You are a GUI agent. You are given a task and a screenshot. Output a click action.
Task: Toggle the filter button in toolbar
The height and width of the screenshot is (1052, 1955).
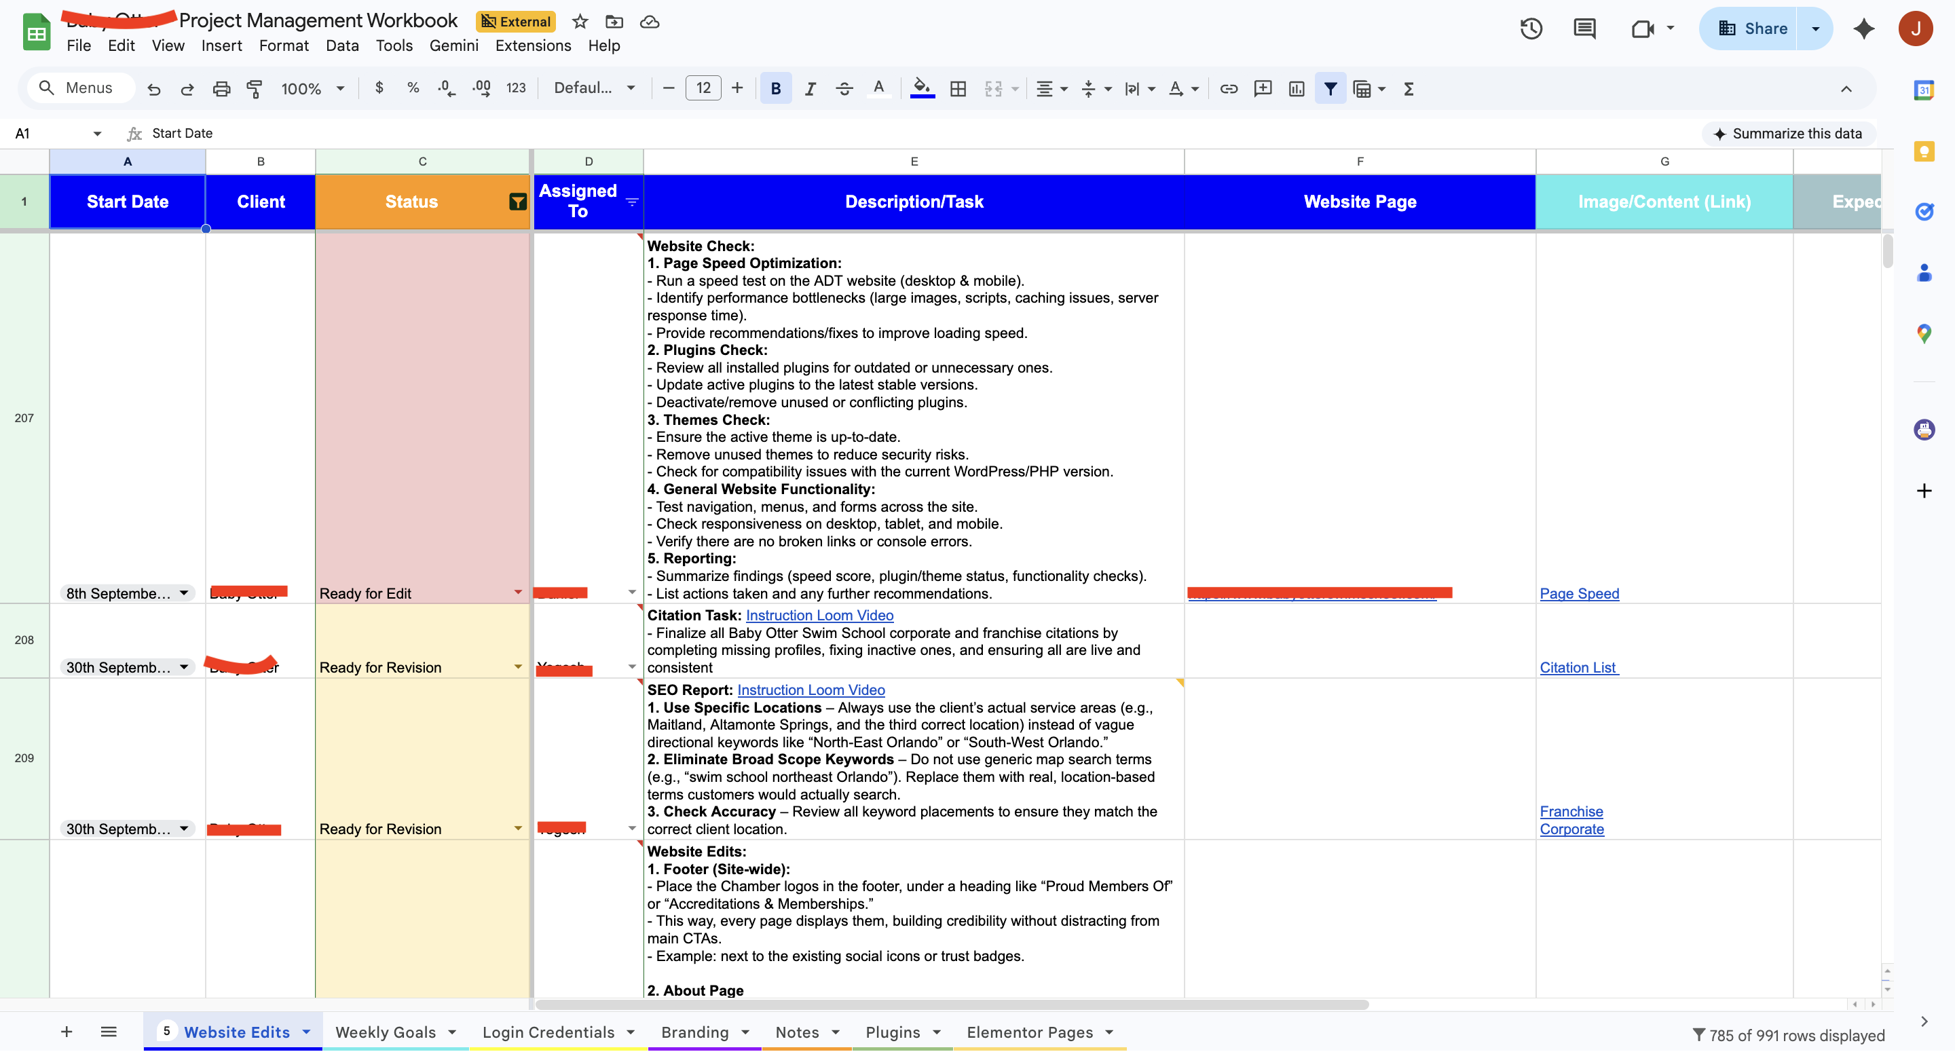click(1330, 89)
